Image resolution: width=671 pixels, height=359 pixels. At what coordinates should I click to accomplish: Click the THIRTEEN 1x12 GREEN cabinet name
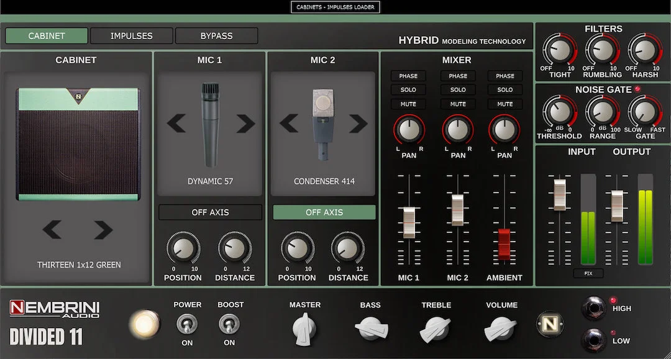(x=79, y=265)
